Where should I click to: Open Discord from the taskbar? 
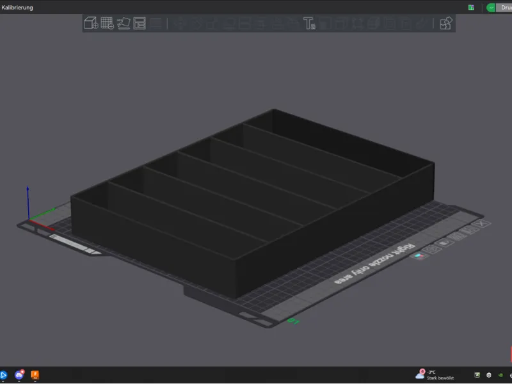19,374
